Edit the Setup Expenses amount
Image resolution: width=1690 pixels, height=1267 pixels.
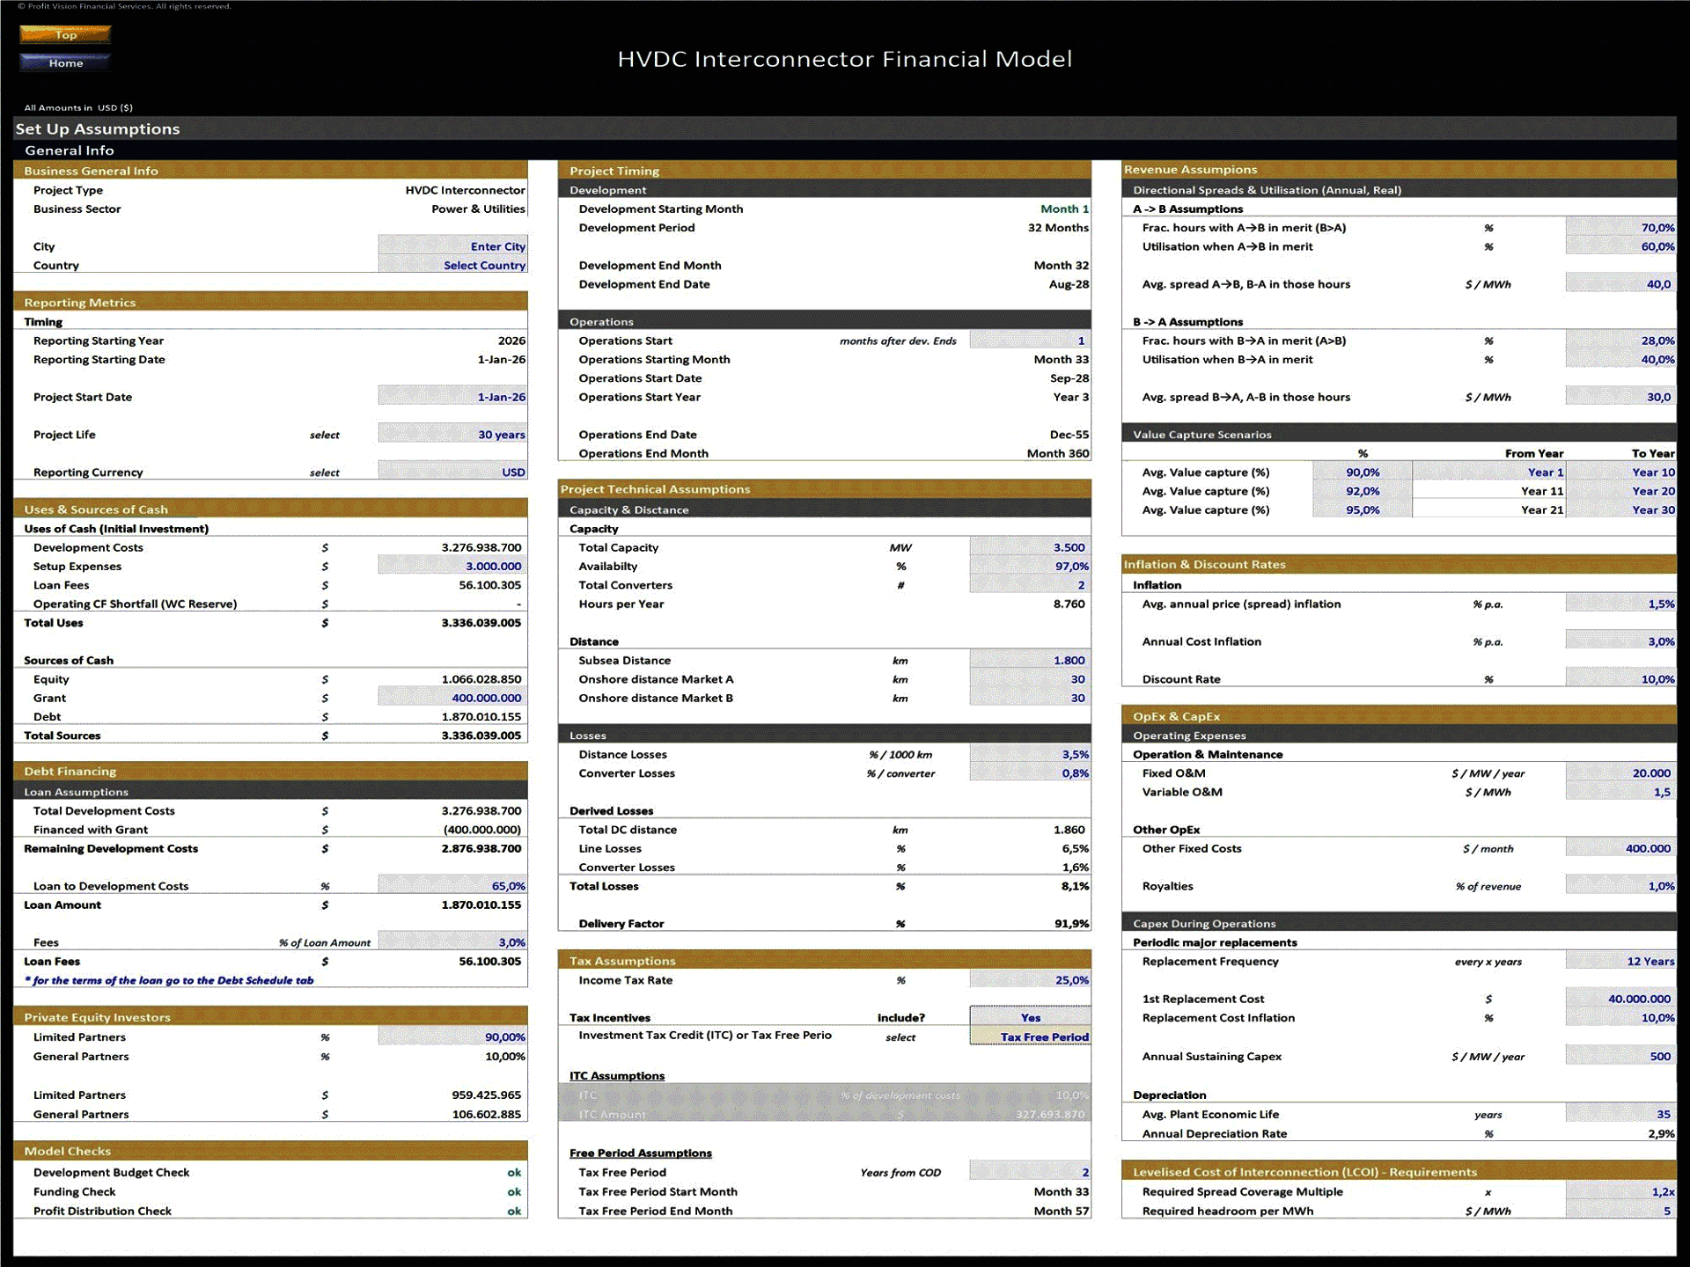coord(452,566)
